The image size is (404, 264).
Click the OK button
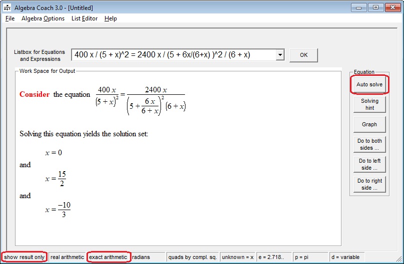(304, 55)
